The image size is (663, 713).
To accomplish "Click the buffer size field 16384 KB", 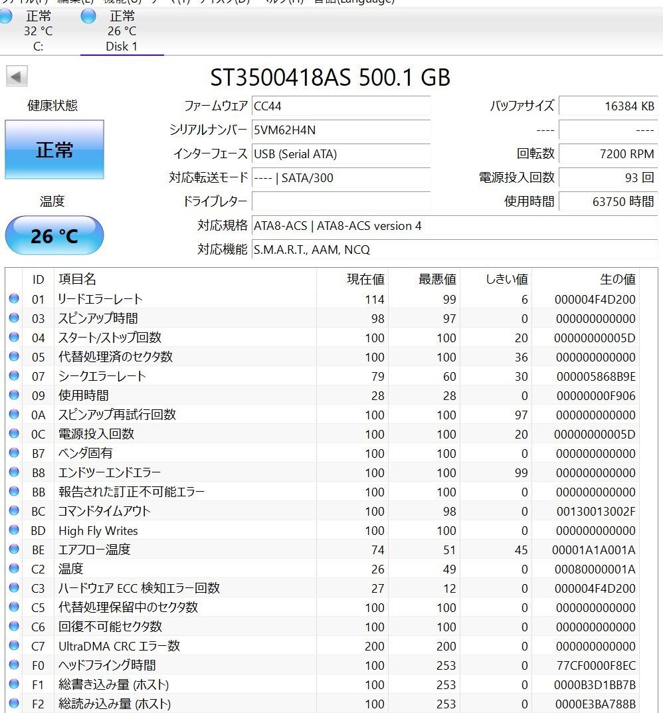I will click(x=609, y=106).
